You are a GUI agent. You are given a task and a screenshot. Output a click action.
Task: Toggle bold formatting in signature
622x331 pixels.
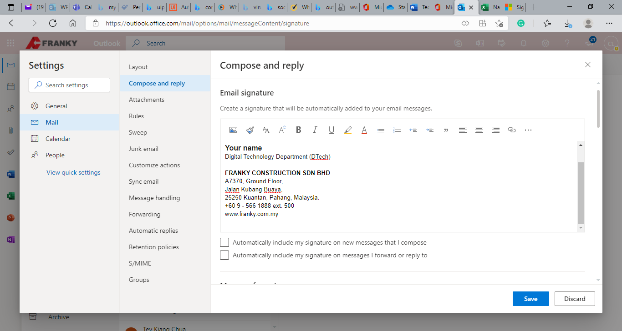coord(299,130)
